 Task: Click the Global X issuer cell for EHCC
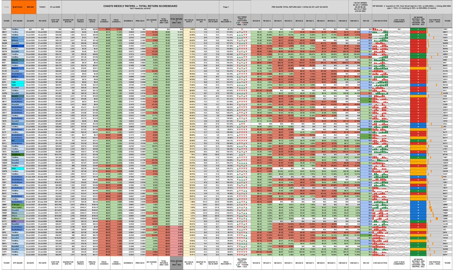tap(17, 67)
